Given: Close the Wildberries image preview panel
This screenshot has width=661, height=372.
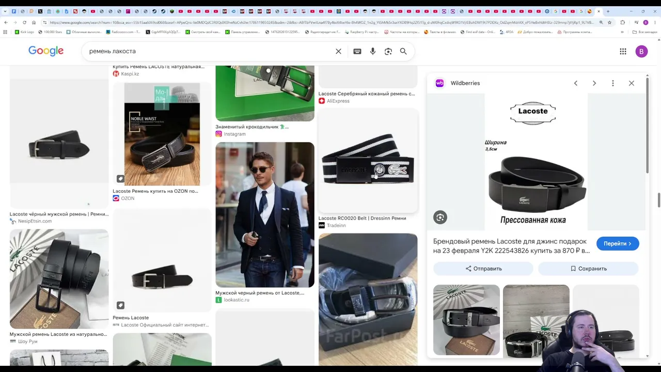Looking at the screenshot, I should pyautogui.click(x=632, y=83).
